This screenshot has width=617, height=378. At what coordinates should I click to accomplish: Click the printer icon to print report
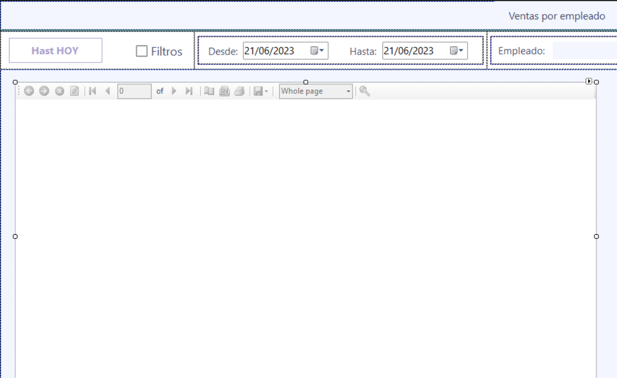[239, 91]
